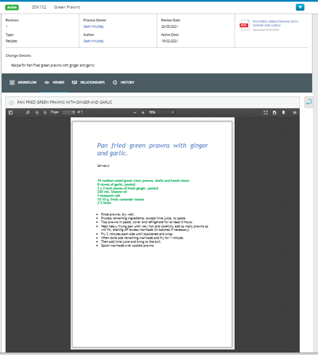This screenshot has height=355, width=318.
Task: Open the Pan Fried Green Prawns DOC attachment
Action: (269, 26)
